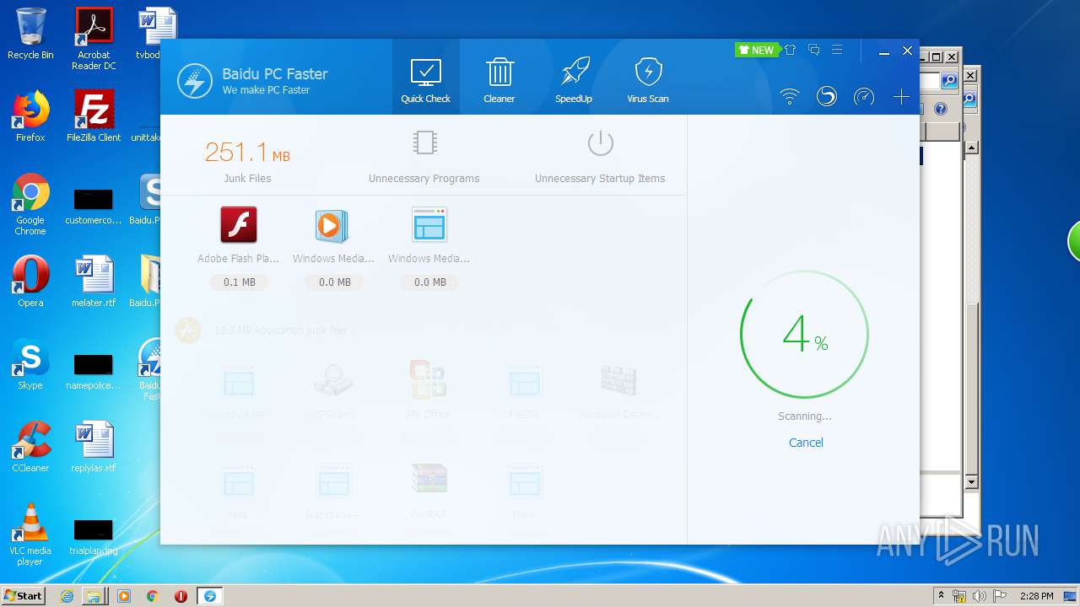Open the namepolice... file on desktop
Screen dimensions: 1080x607
pos(94,372)
